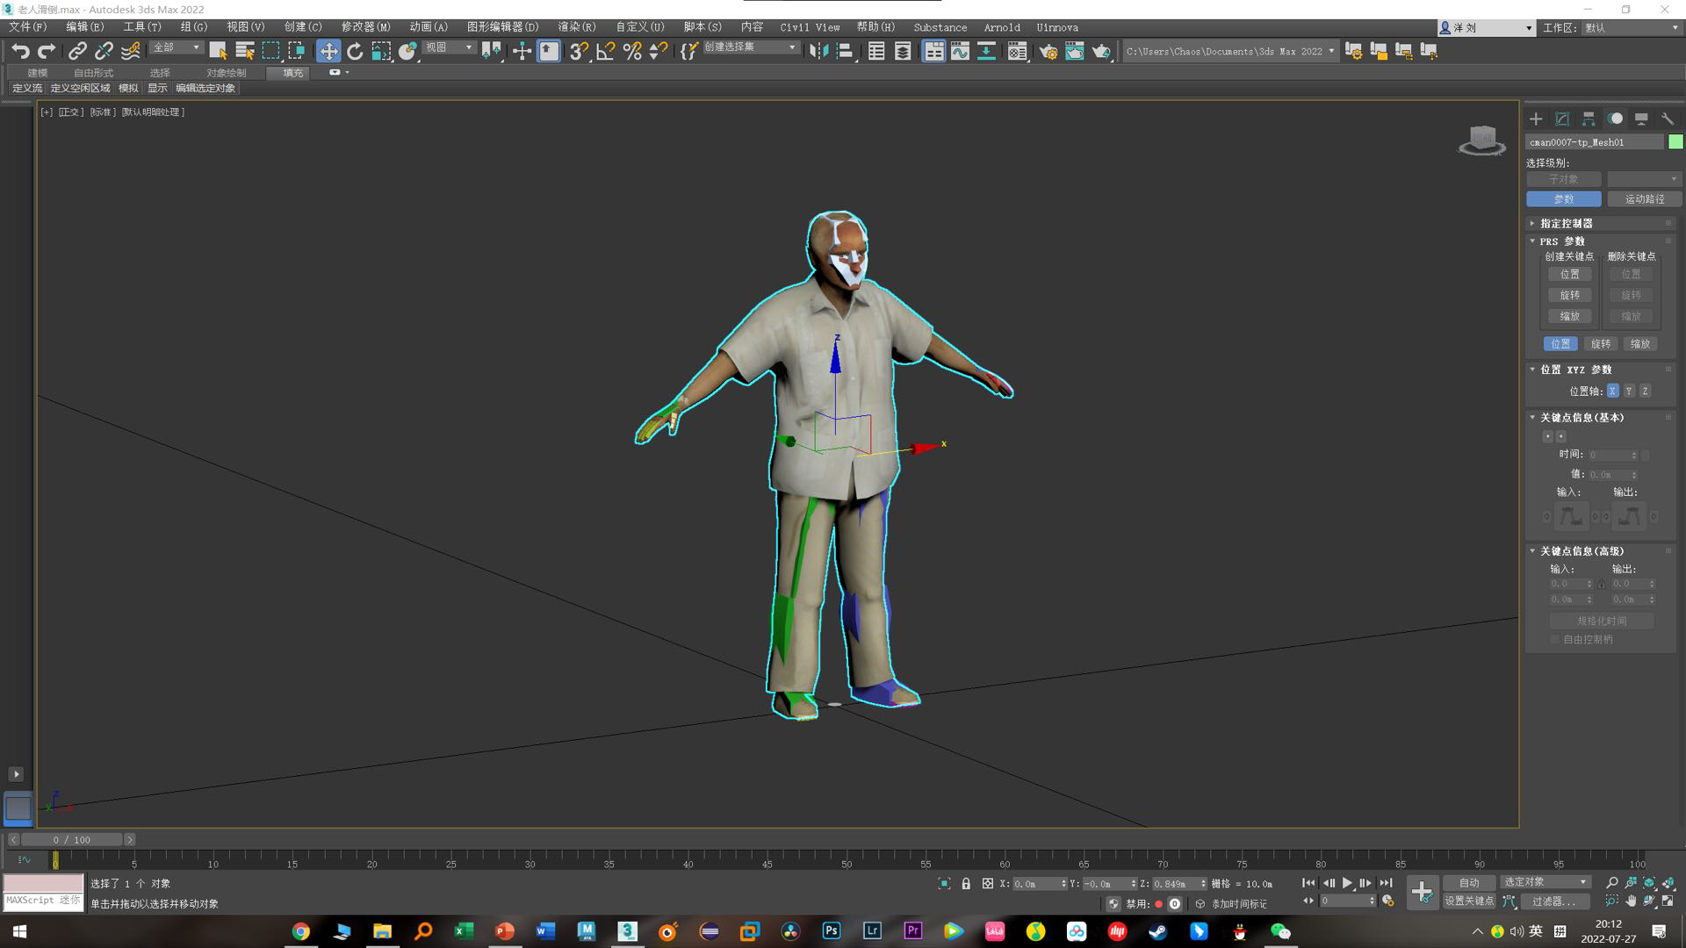Click the Mirror tool icon
1686x948 pixels.
tap(818, 52)
